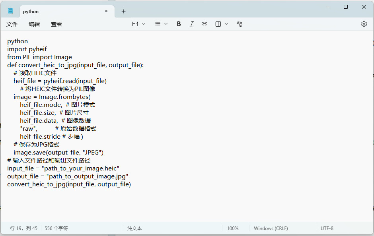Toggle italic formatting

click(x=191, y=24)
